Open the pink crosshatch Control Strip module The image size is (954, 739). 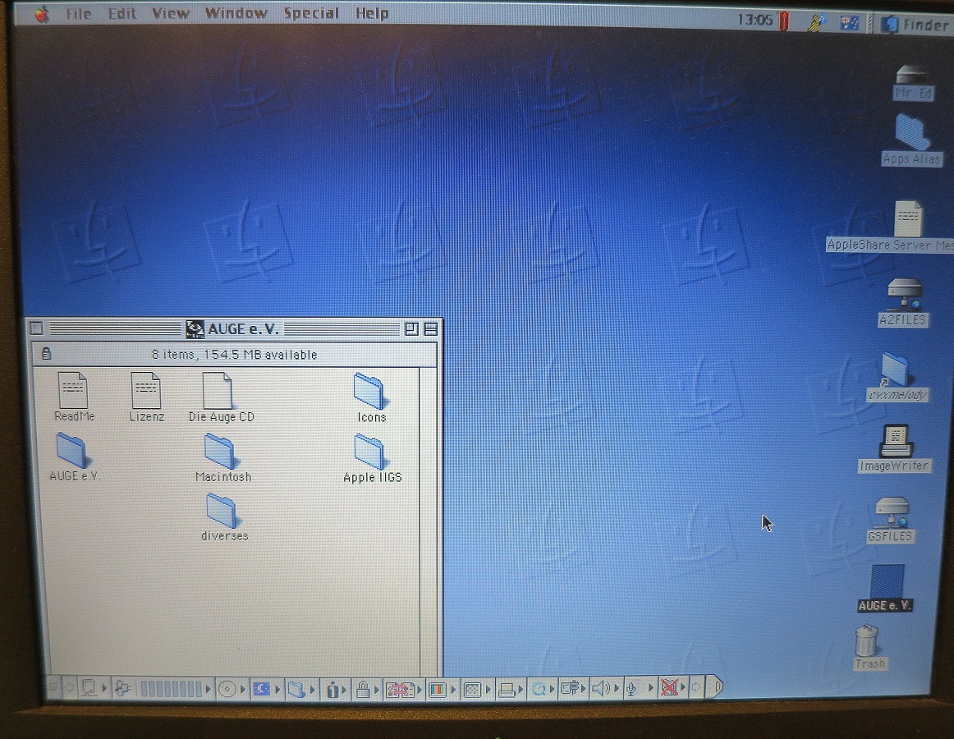click(403, 690)
